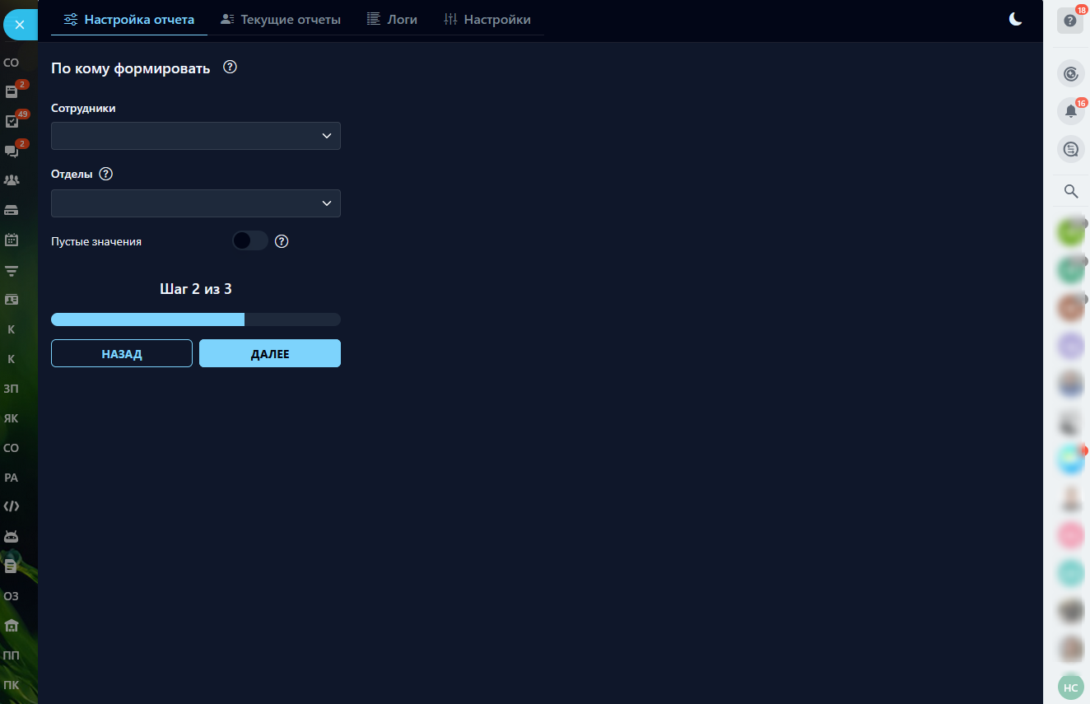Open the Настройка отчета tab
Screen dimensions: 1090x704
[129, 19]
